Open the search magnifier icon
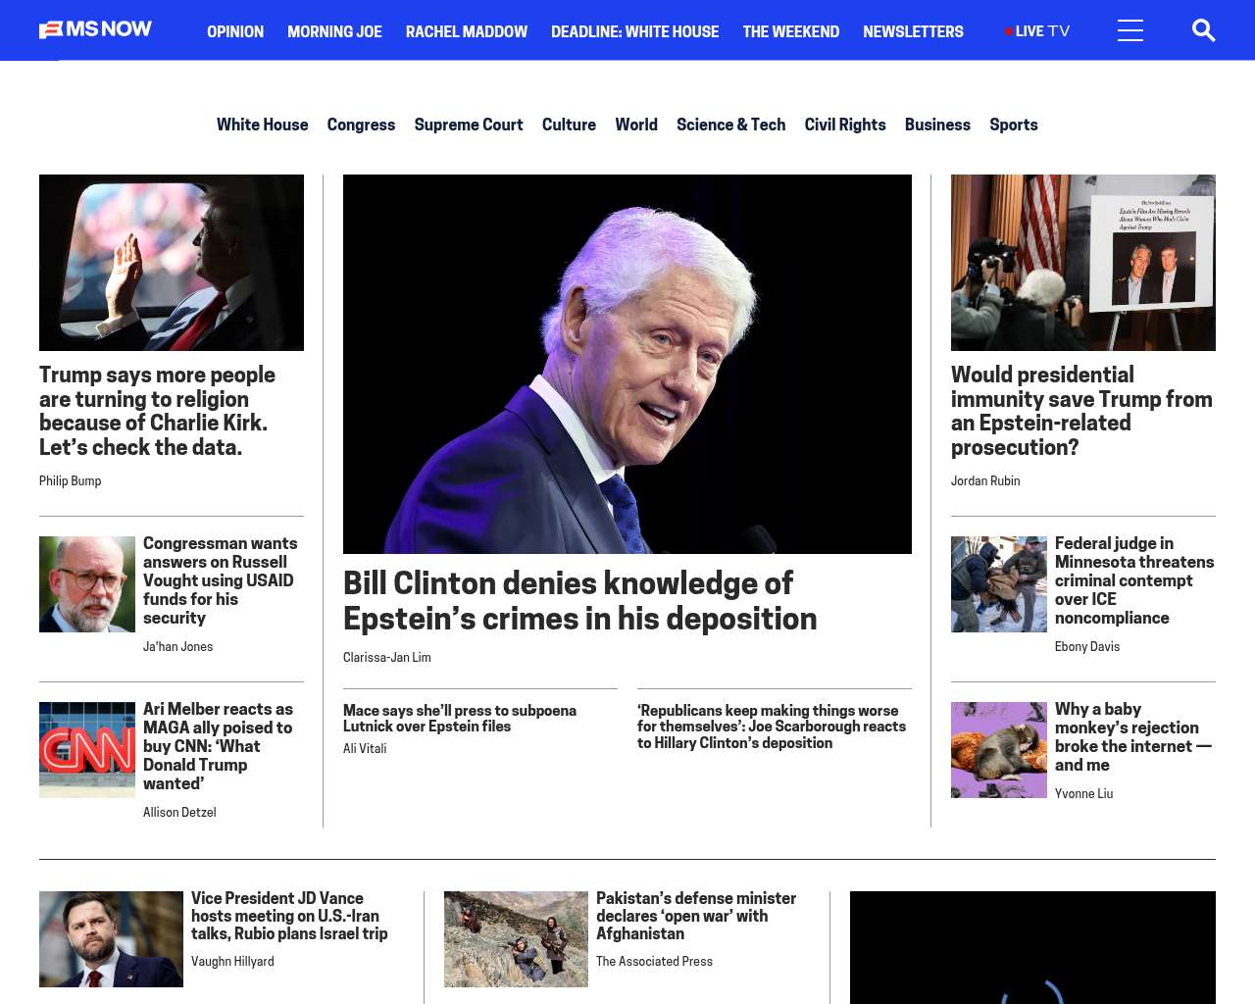The width and height of the screenshot is (1255, 1004). (1203, 30)
